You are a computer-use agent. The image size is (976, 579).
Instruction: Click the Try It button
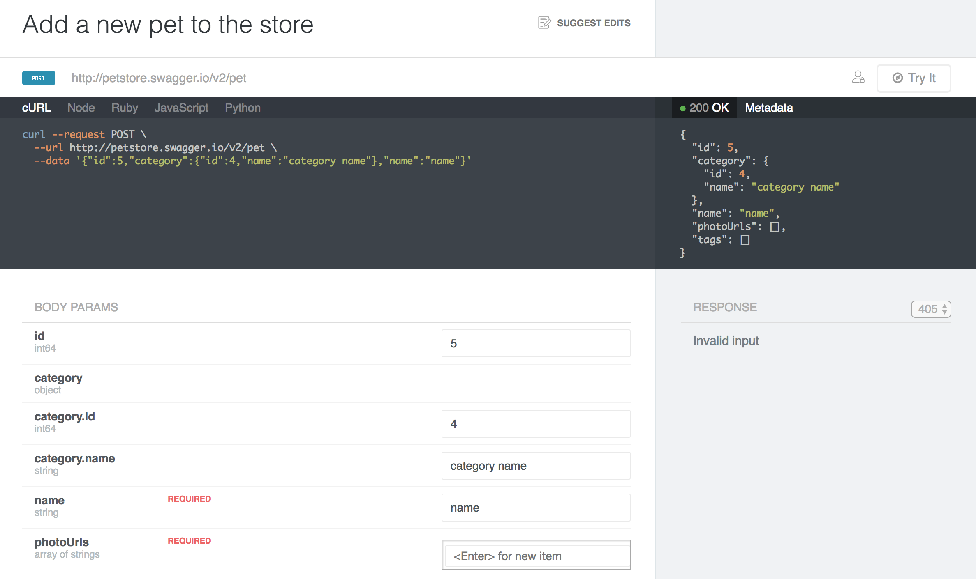pos(914,77)
